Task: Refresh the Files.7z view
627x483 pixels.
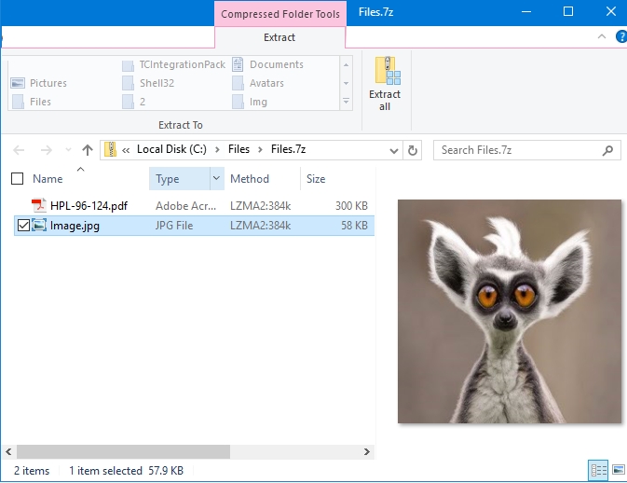Action: click(413, 150)
